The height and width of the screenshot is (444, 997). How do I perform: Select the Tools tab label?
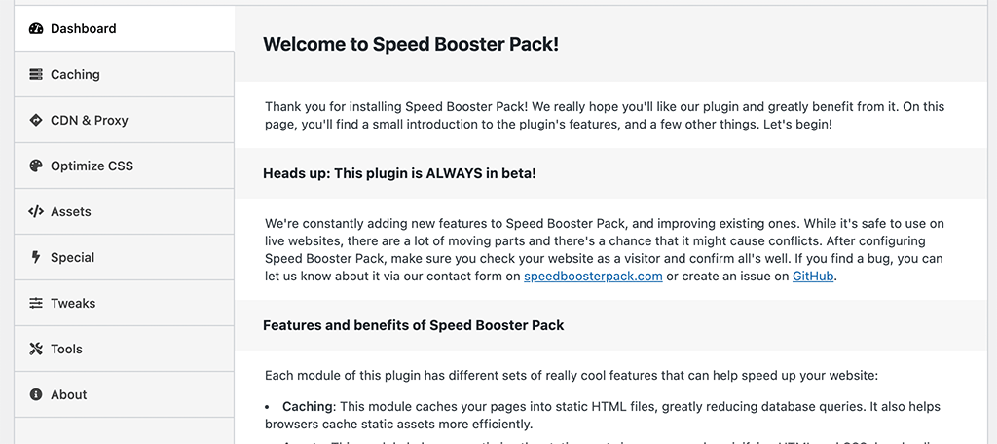pos(67,350)
